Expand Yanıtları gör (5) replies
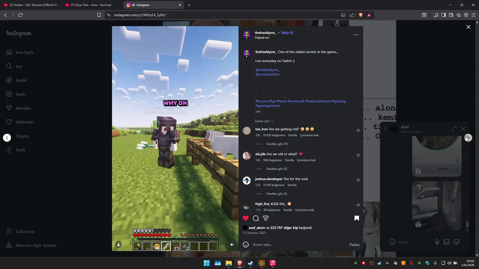 pos(277,194)
